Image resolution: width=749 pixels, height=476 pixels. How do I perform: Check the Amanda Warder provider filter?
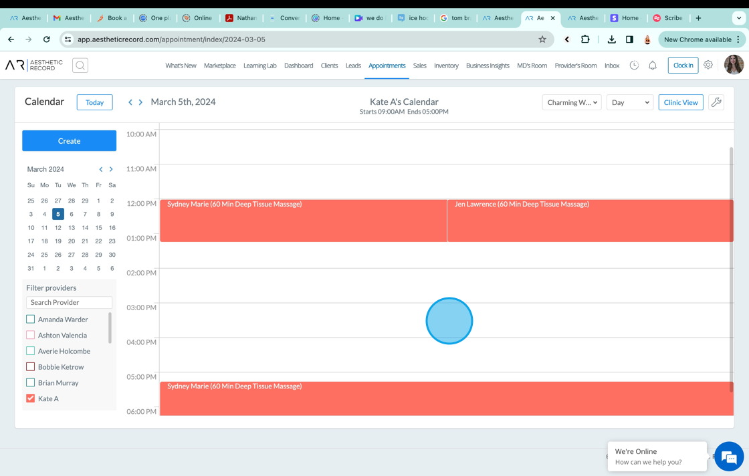[31, 319]
